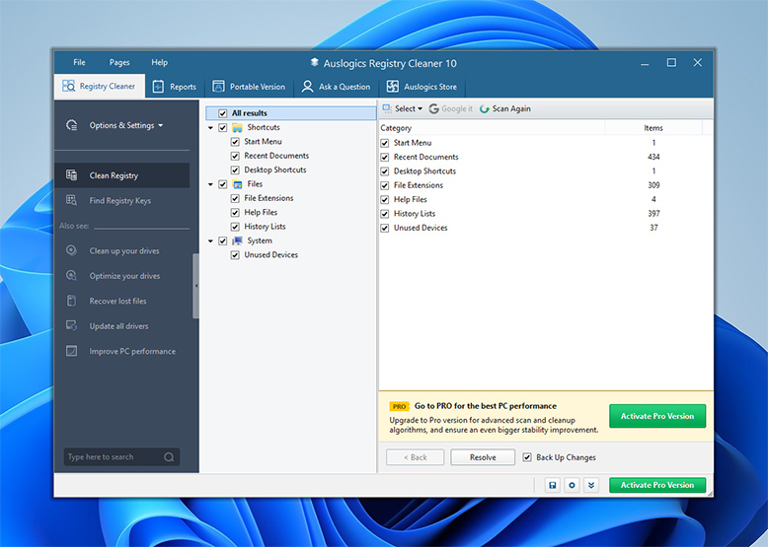Click the Type here to search field
The height and width of the screenshot is (547, 768).
tap(121, 457)
